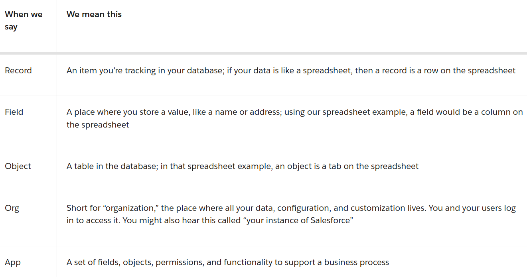The height and width of the screenshot is (277, 527).
Task: Click the "We mean this" column header
Action: (x=94, y=14)
